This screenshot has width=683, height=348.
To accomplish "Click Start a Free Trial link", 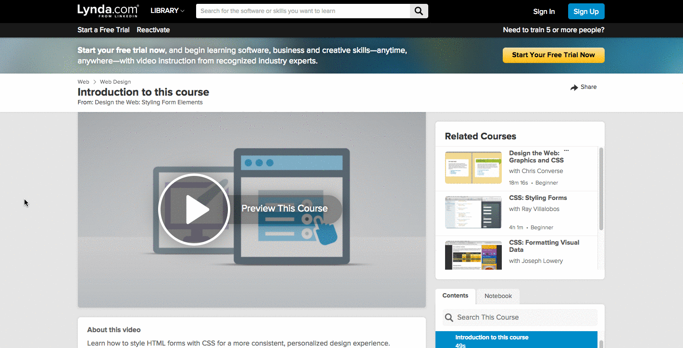I will pyautogui.click(x=103, y=30).
